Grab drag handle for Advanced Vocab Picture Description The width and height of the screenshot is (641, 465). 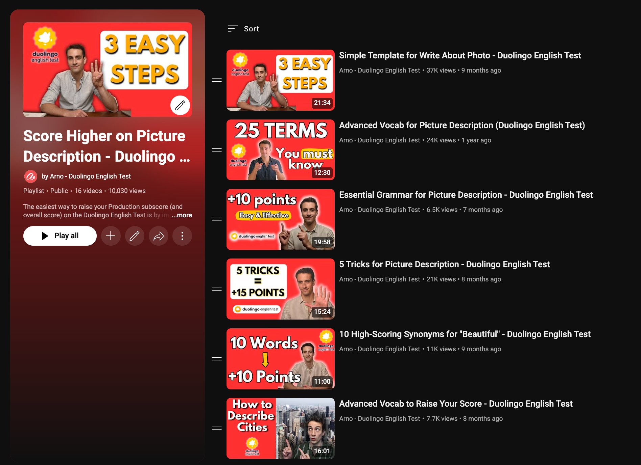217,150
